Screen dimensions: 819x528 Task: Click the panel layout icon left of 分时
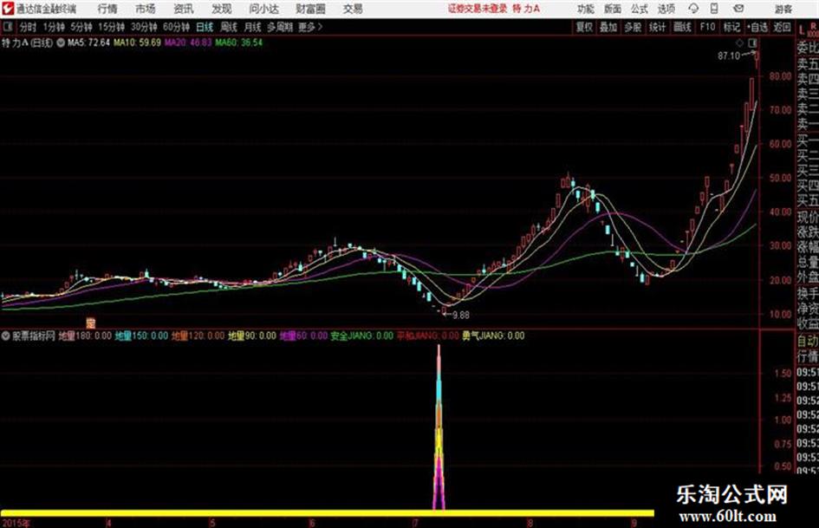tap(8, 27)
